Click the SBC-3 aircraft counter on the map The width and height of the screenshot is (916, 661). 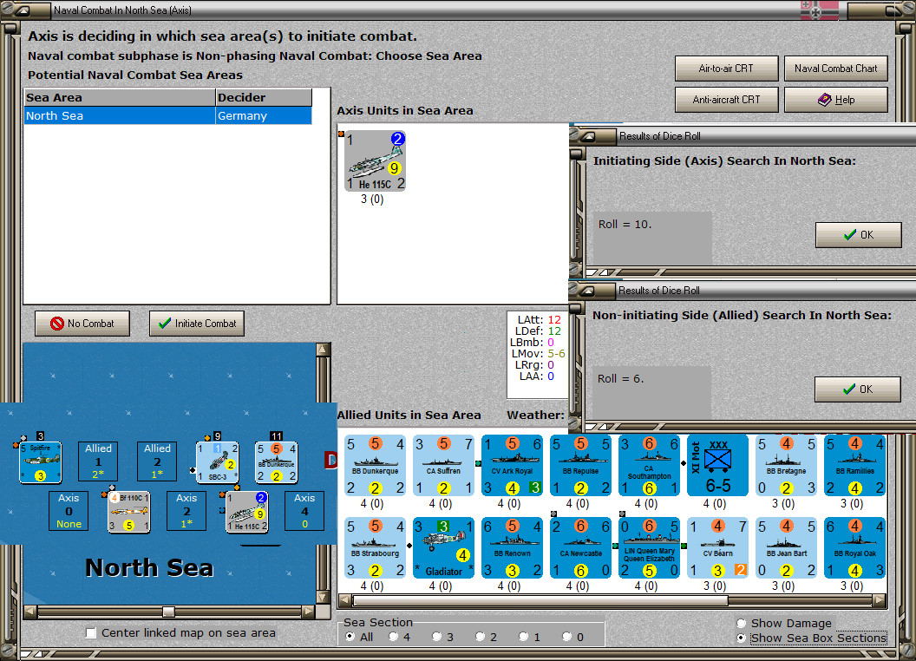(218, 462)
